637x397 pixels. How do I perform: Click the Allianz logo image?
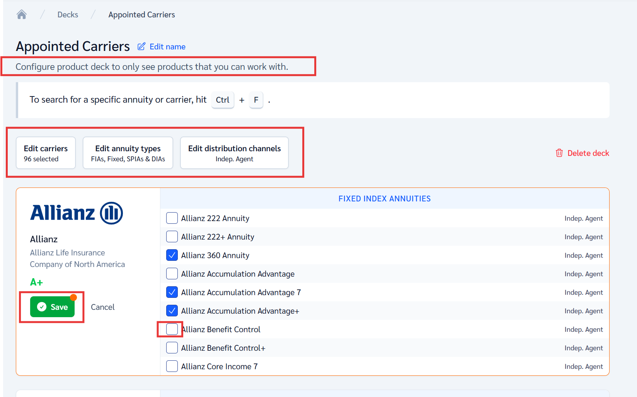pyautogui.click(x=77, y=213)
